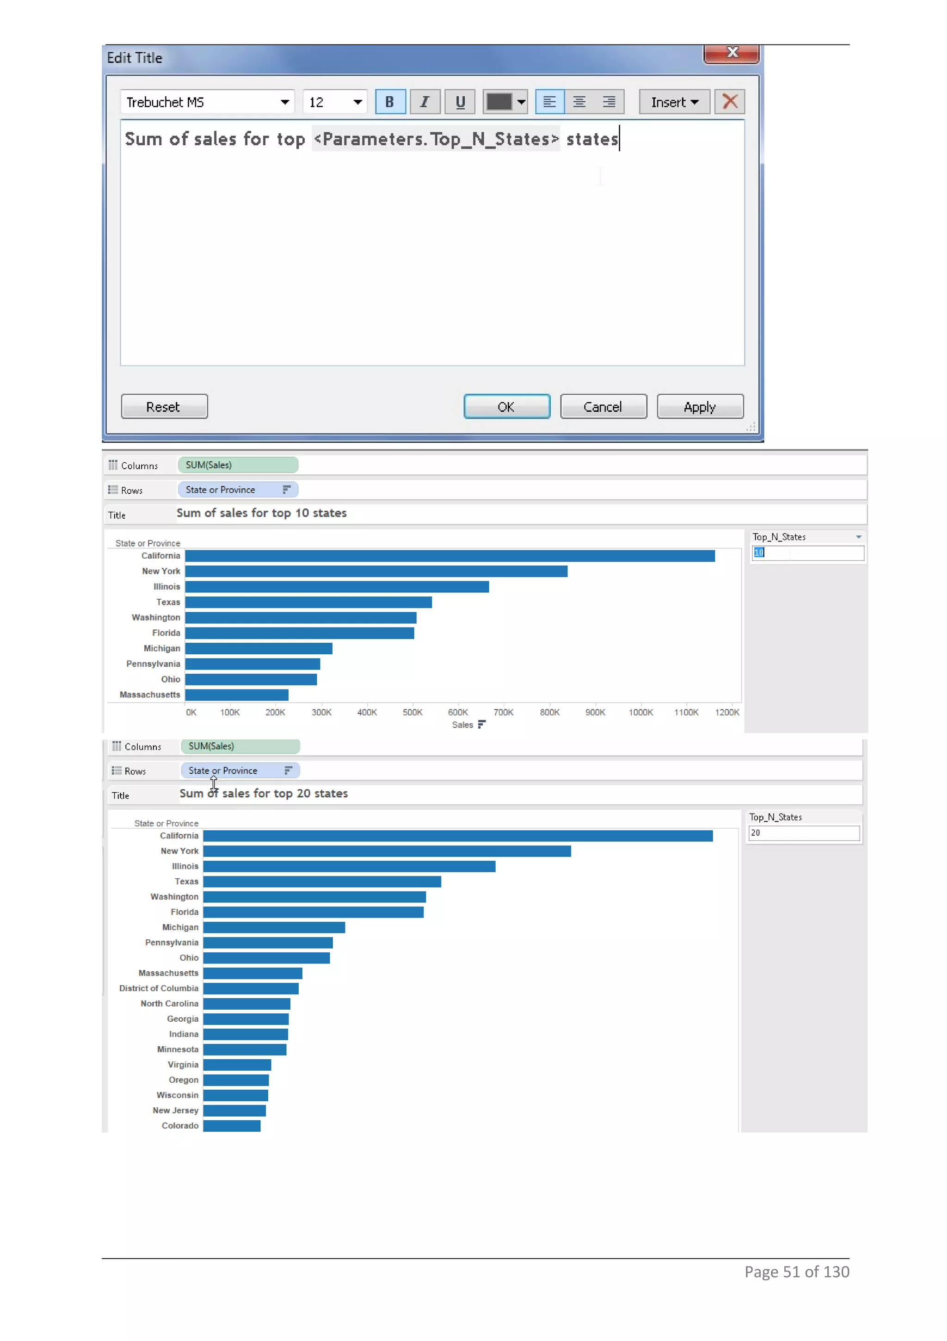Click the red X clear button
This screenshot has width=947, height=1341.
(x=729, y=102)
